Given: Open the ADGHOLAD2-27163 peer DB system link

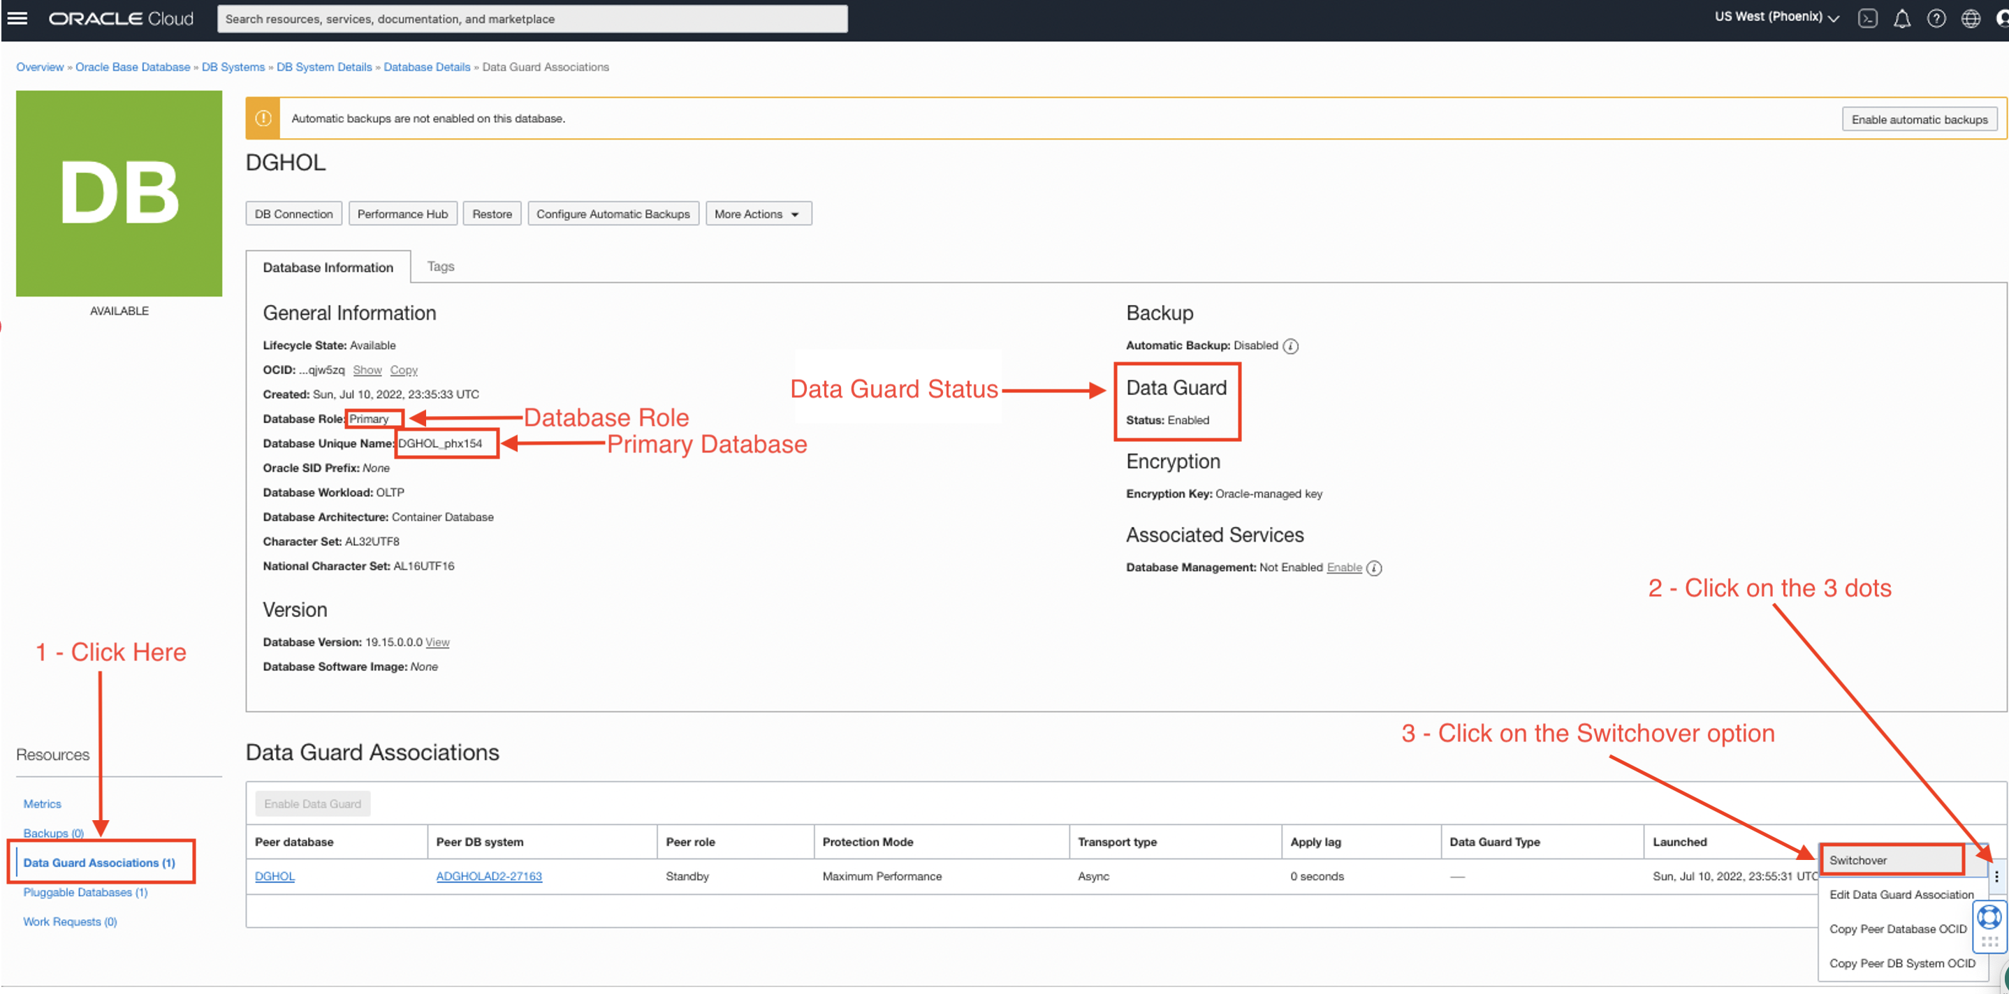Looking at the screenshot, I should pos(488,876).
